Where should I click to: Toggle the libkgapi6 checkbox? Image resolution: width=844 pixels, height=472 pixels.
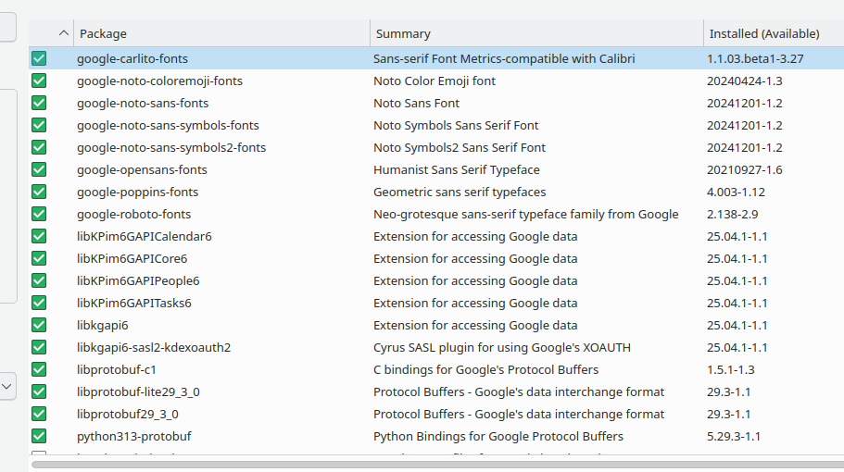pyautogui.click(x=39, y=325)
